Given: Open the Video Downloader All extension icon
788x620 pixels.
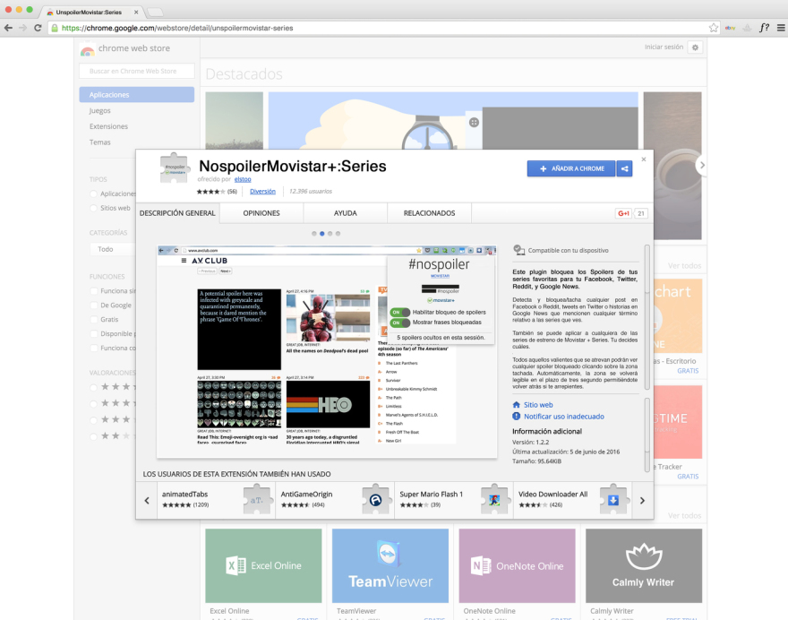Looking at the screenshot, I should pos(613,500).
